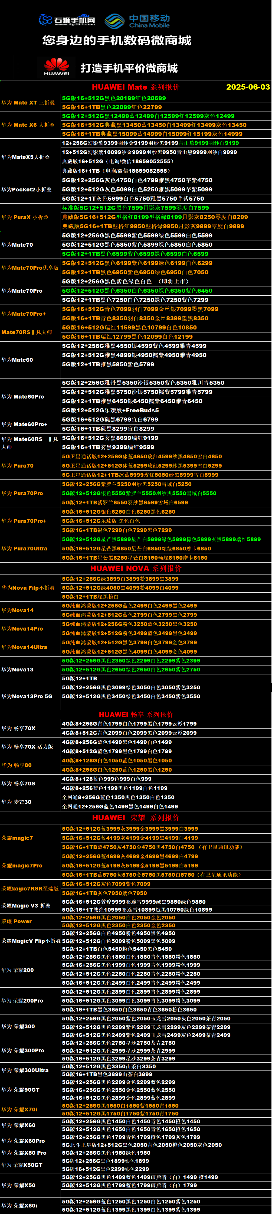This screenshot has height=1214, width=272.
Task: Click the Pura70Pro+ 乐臻版 黑色白色 row
Action: (166, 521)
